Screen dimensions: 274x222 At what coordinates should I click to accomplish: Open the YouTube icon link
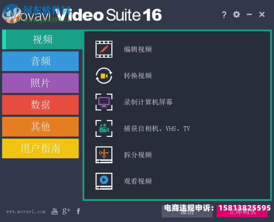click(55, 211)
